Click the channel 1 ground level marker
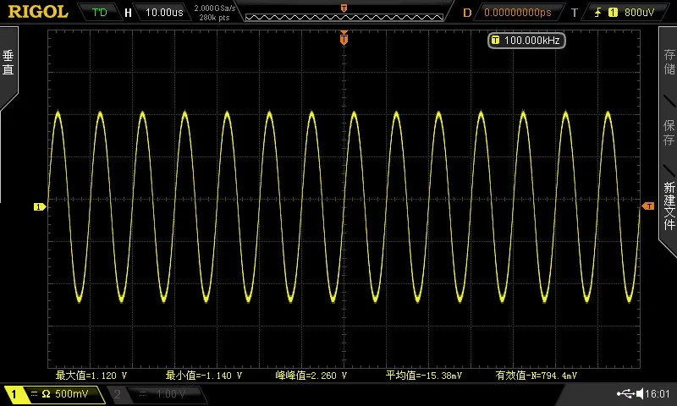Screen dimensions: 677x406 [x=39, y=207]
